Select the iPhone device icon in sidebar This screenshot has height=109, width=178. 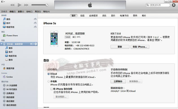pos(4,44)
